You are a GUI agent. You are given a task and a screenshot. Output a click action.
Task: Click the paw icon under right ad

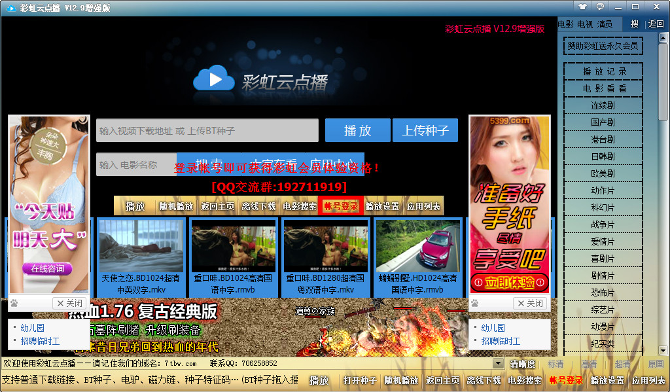tap(475, 303)
